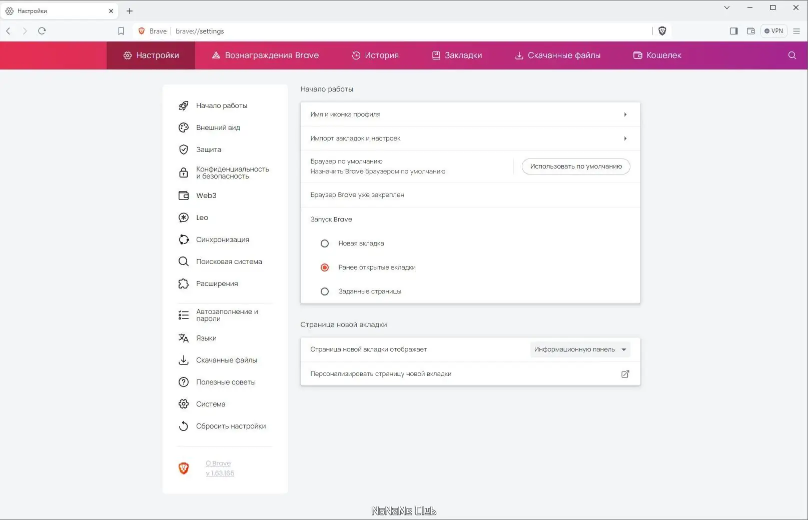This screenshot has height=520, width=808.
Task: Switch to Скачанные файлы top tab
Action: (558, 55)
